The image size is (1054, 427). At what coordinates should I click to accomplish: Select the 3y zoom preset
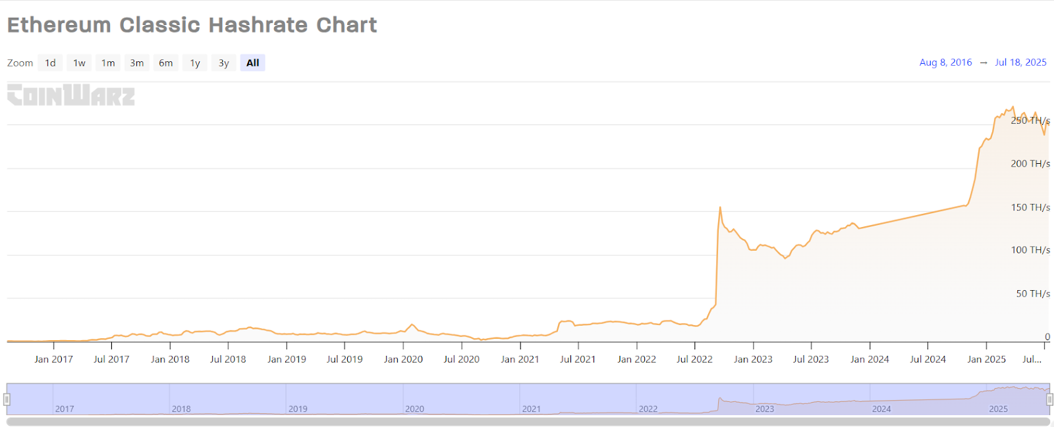click(223, 63)
